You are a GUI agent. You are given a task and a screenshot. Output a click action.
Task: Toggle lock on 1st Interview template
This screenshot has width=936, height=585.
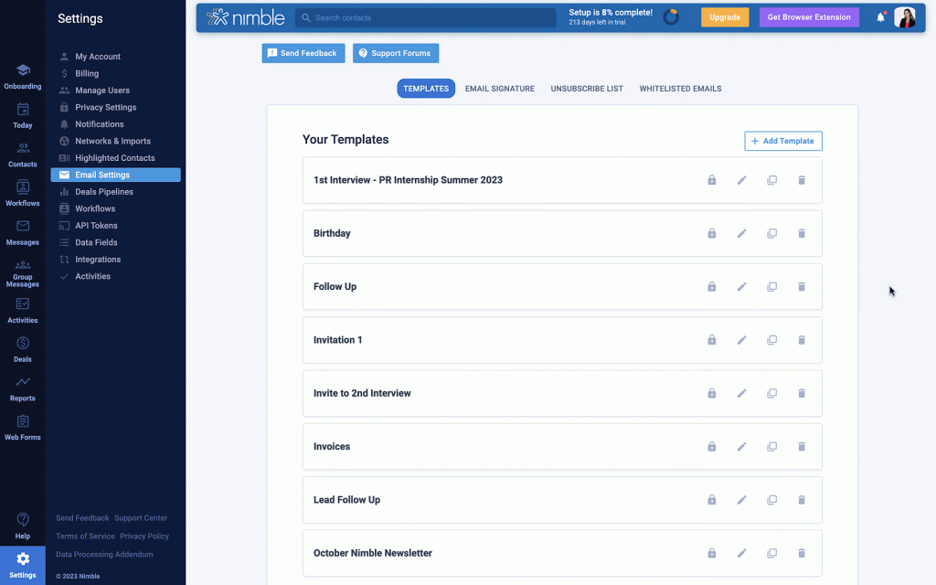tap(711, 180)
